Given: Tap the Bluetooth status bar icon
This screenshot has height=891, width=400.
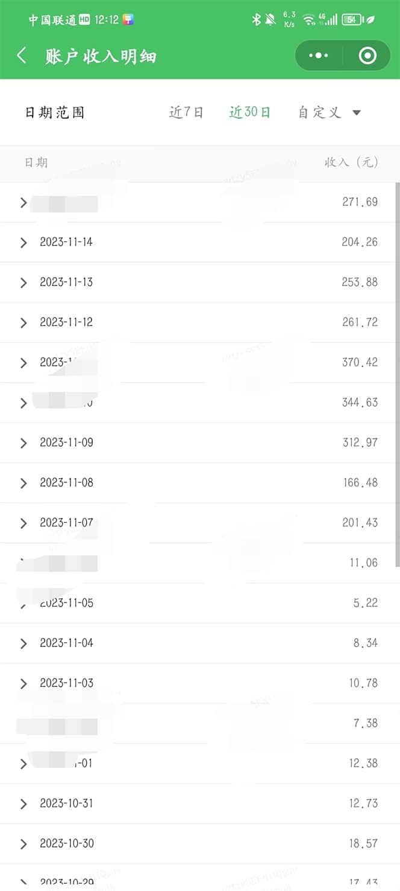Looking at the screenshot, I should pos(256,20).
